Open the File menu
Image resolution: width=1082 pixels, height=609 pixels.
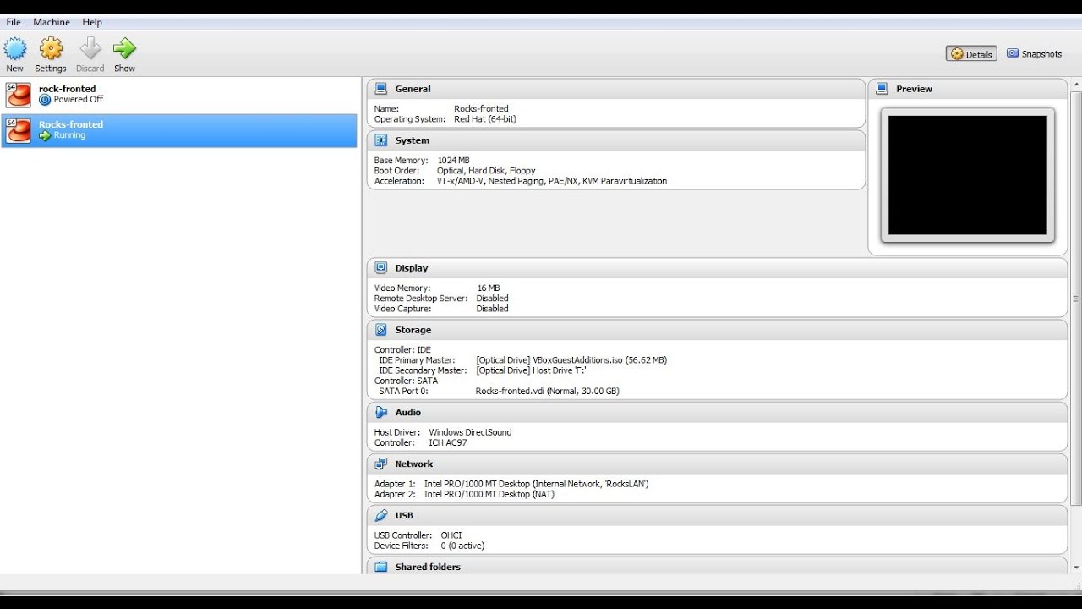[x=14, y=22]
